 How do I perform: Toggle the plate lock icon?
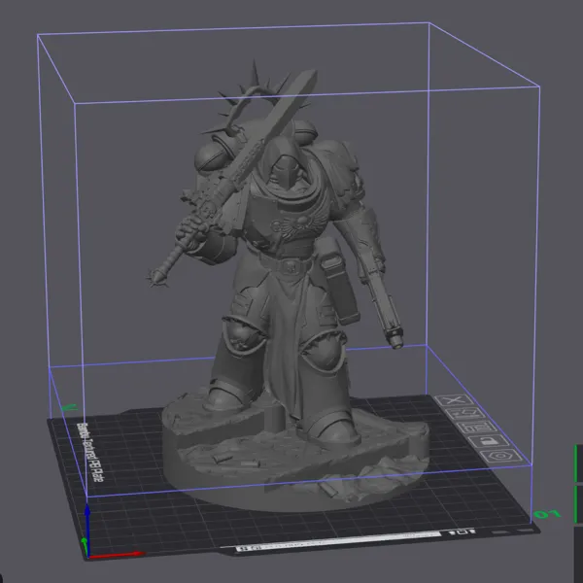[x=489, y=441]
